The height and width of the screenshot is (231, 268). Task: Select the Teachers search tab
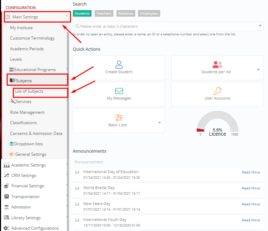[104, 13]
